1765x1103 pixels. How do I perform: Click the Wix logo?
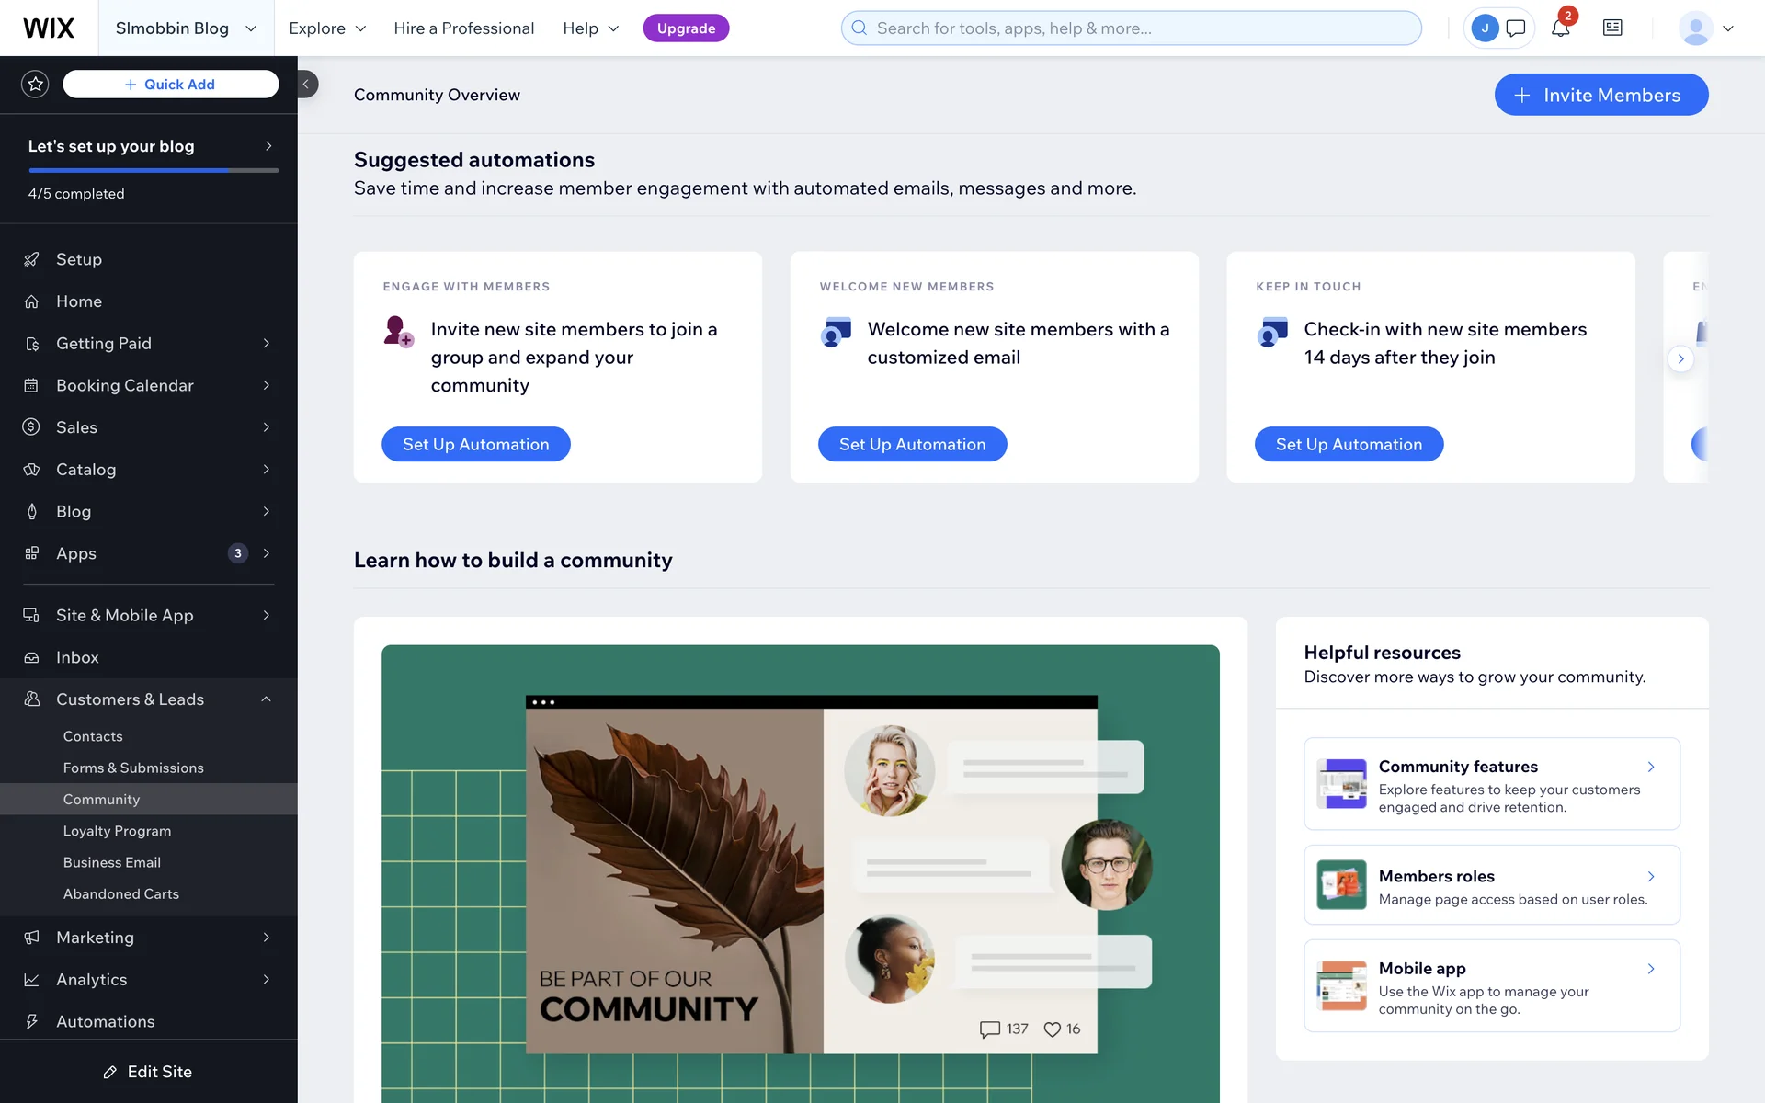pyautogui.click(x=49, y=28)
